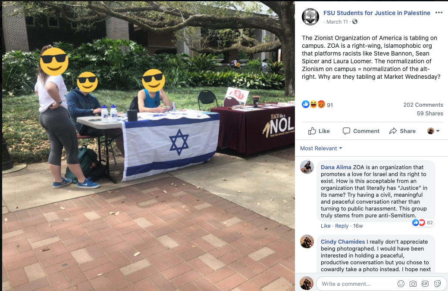Screen dimensions: 448x291
Task: Open the three-dots post options menu
Action: tap(439, 12)
